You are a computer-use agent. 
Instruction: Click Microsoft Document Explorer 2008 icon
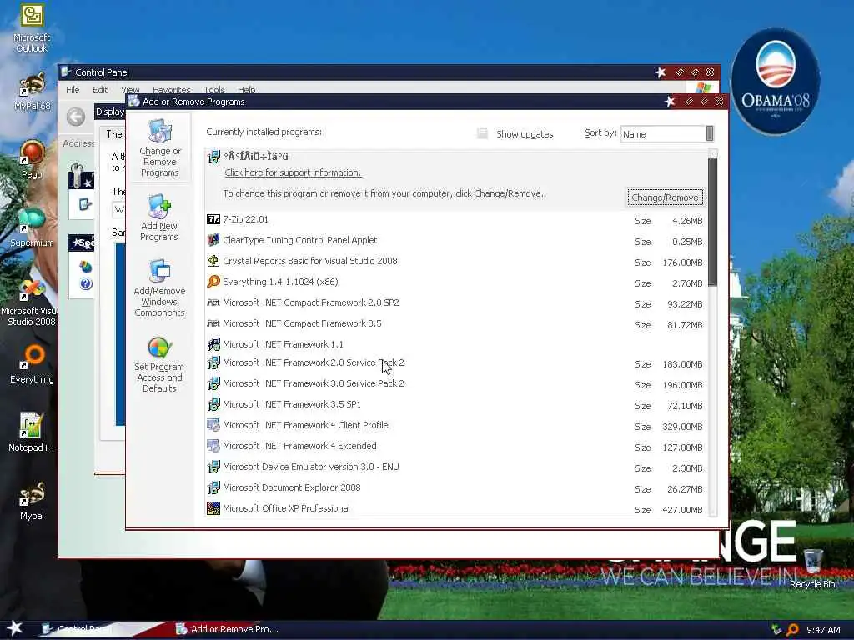[213, 487]
